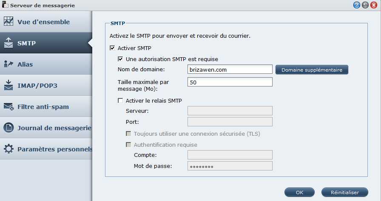Click the Taille maximale par message field
Viewport: 381px width, 201px height.
point(230,82)
